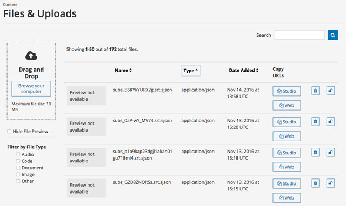The image size is (346, 206).
Task: Tick the Document file type filter
Action: 18,168
